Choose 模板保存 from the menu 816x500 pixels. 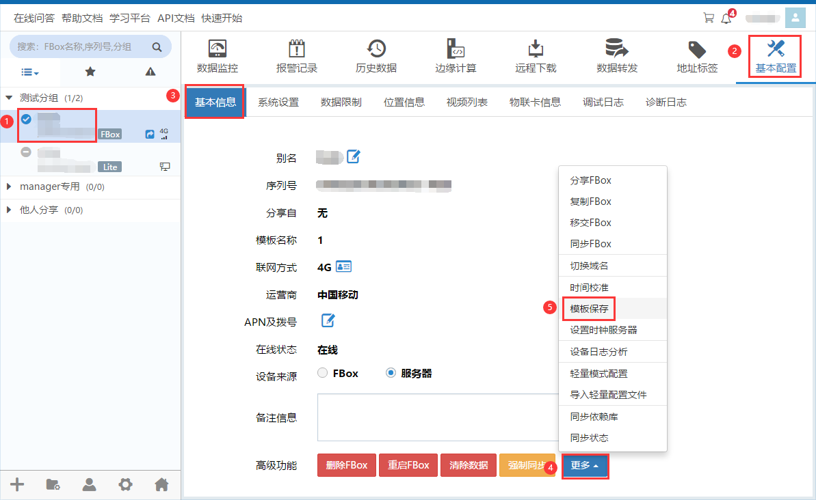(x=589, y=309)
